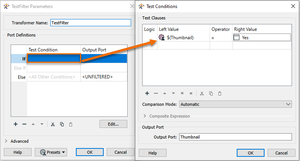Click the Else If row label
Viewport: 300px width, 161px height.
pos(19,68)
